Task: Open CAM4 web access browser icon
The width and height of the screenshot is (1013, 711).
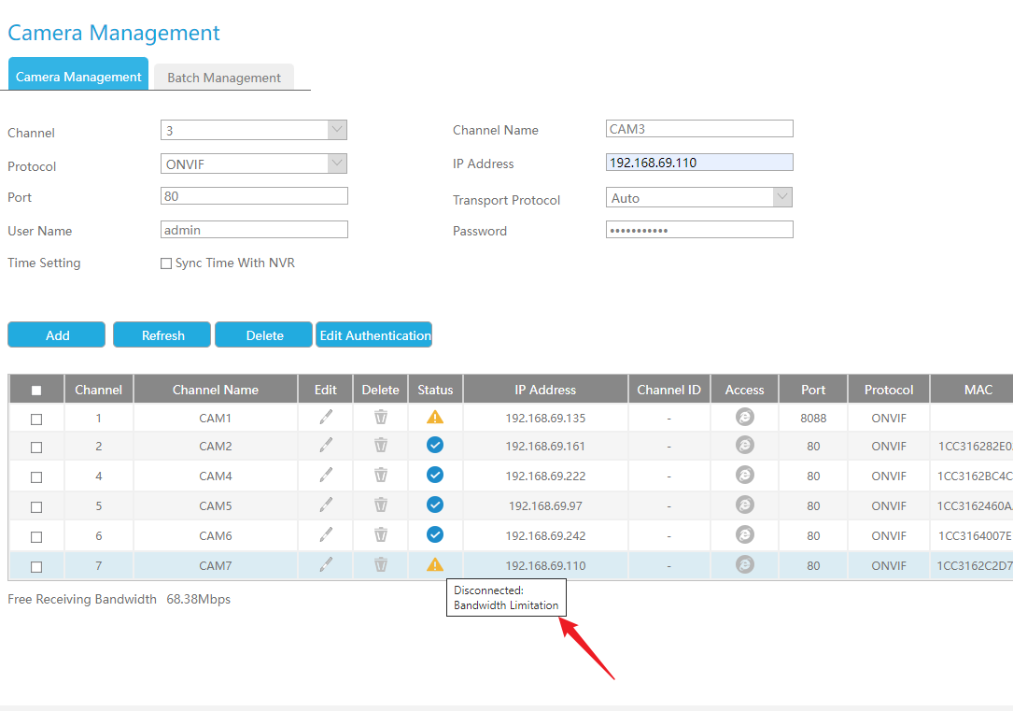Action: pyautogui.click(x=745, y=475)
